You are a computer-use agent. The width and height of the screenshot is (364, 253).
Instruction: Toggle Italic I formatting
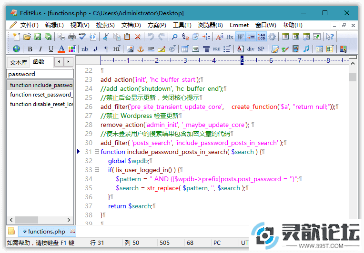click(x=40, y=49)
